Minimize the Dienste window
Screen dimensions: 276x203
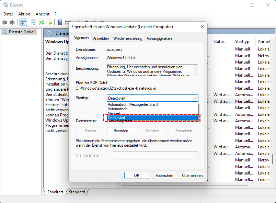click(237, 5)
